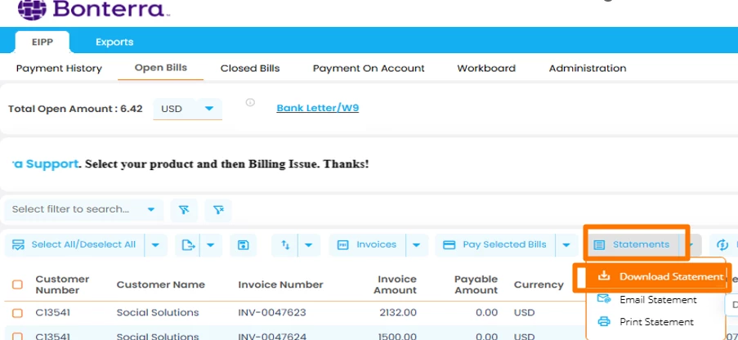Click invoice number INV-0047623

point(272,313)
